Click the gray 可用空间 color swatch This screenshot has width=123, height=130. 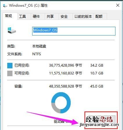click(10, 73)
